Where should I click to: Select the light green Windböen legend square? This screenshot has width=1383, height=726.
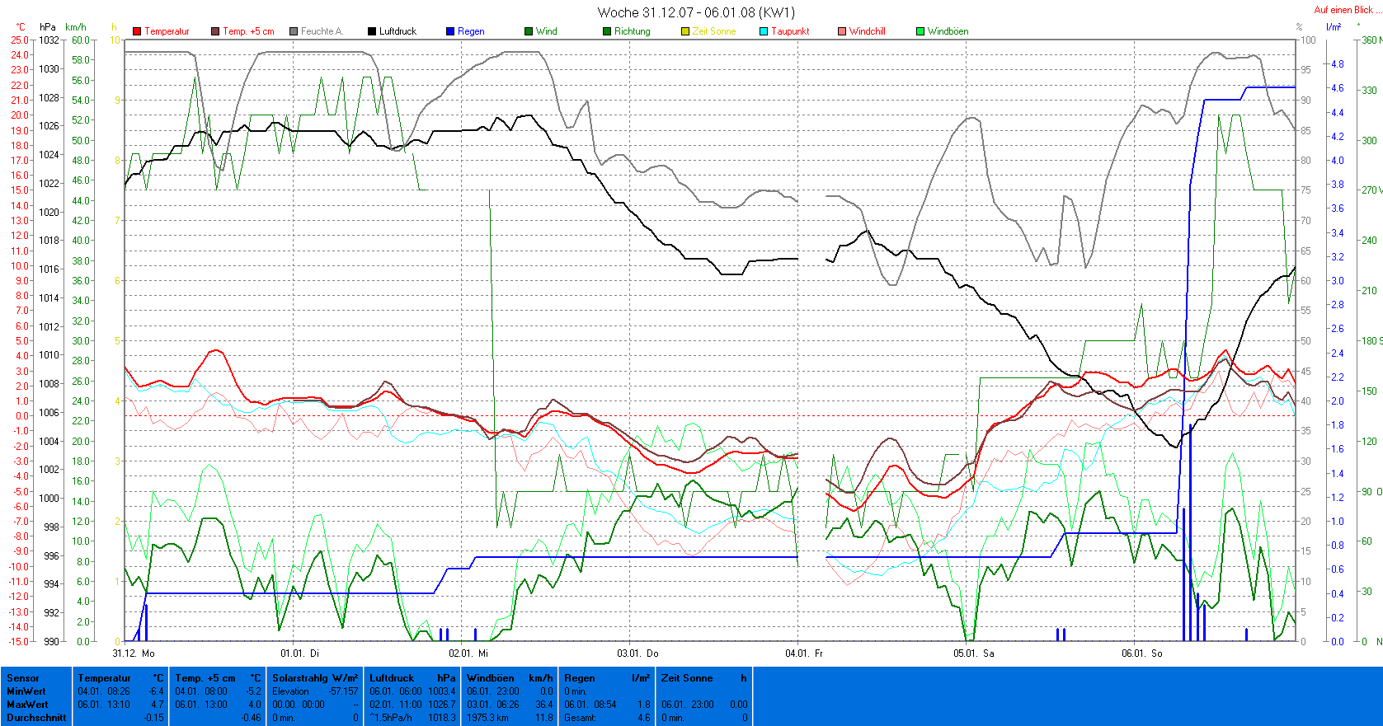[x=920, y=31]
